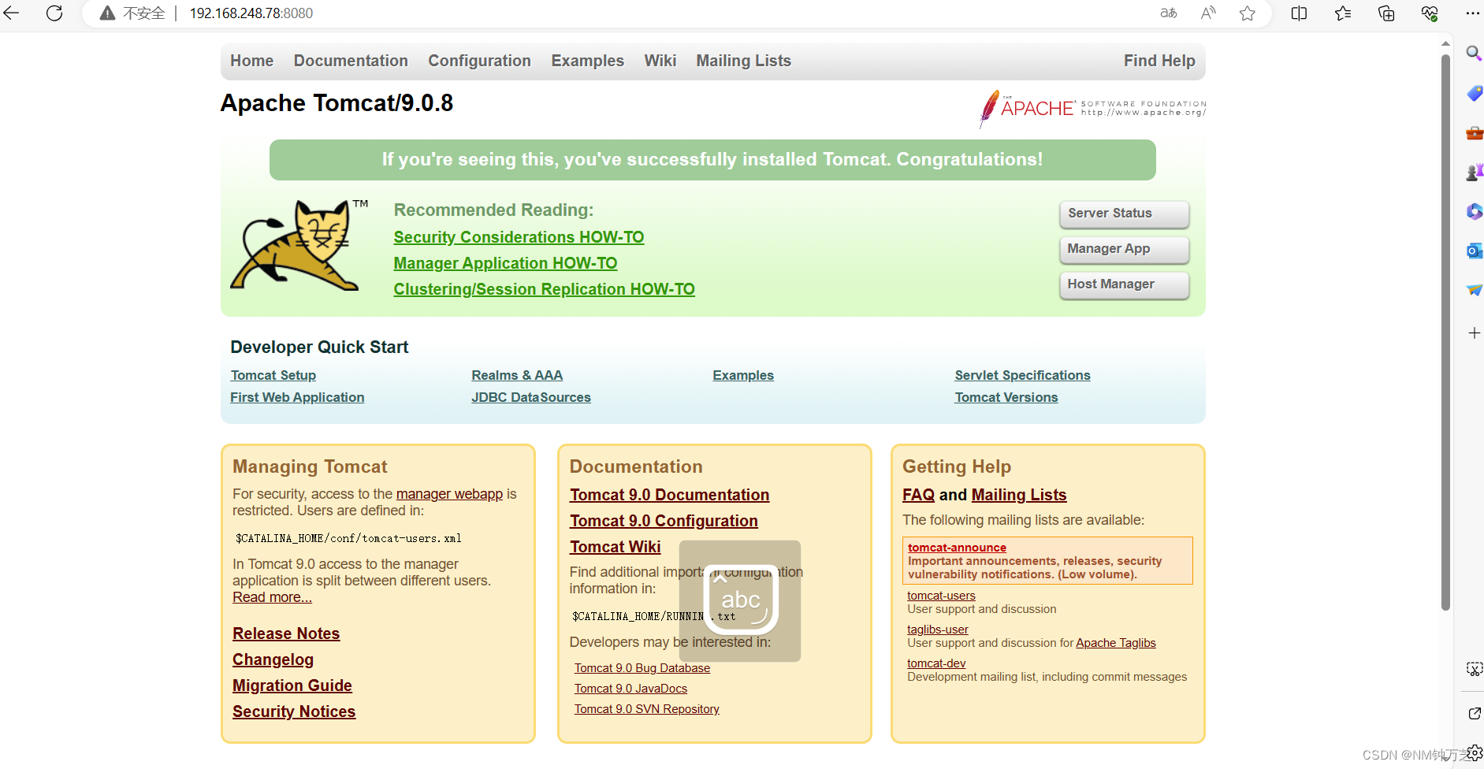The width and height of the screenshot is (1484, 769).
Task: Click the Host Manager button
Action: (1124, 284)
